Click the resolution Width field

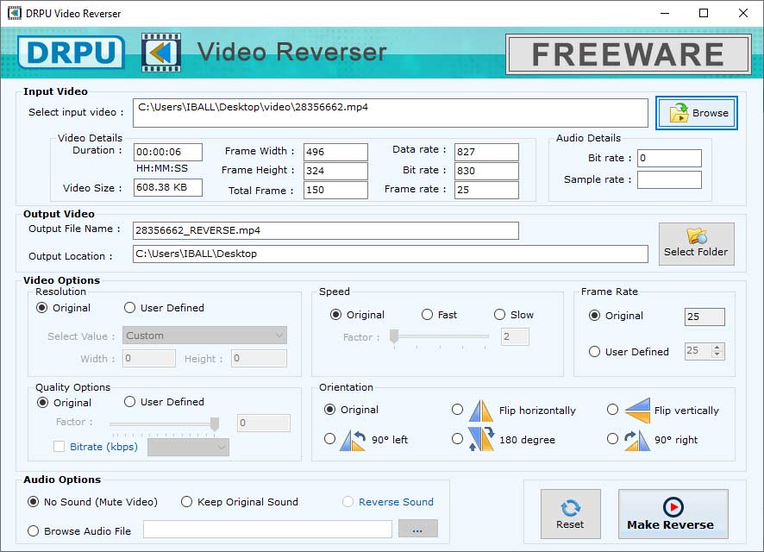(x=149, y=359)
